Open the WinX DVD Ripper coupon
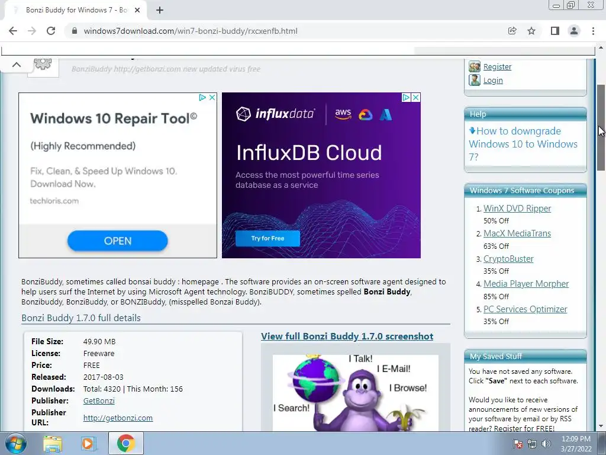 coord(517,208)
